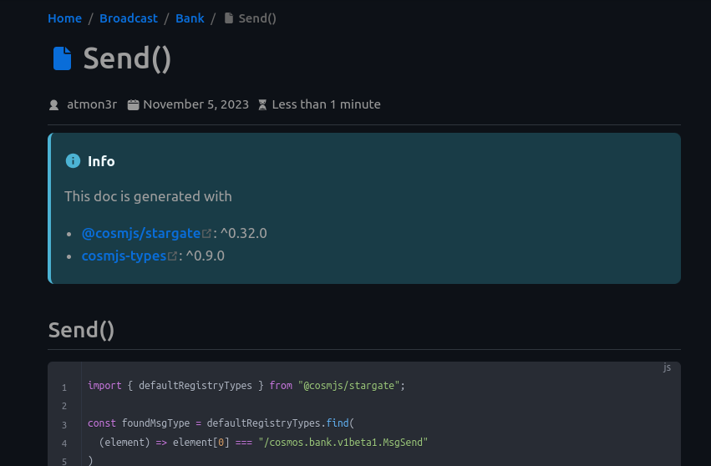The width and height of the screenshot is (711, 466).
Task: Navigate to Bank breadcrumb link
Action: [190, 18]
